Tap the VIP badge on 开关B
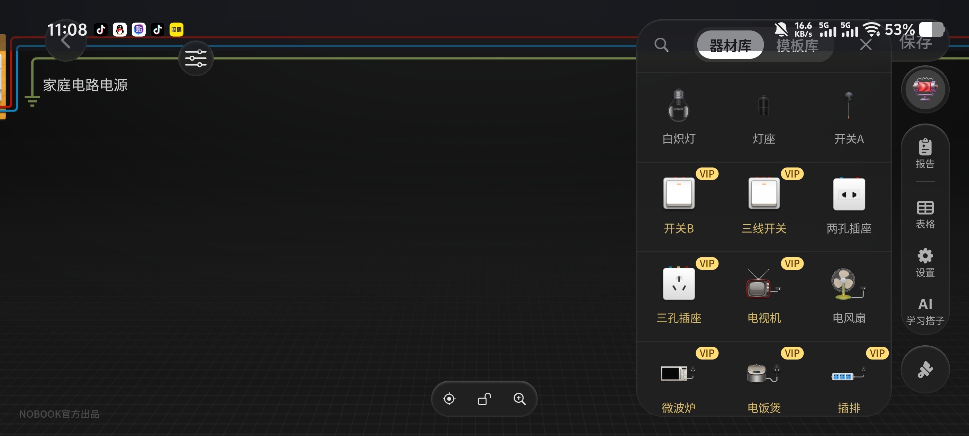This screenshot has width=969, height=436. click(707, 174)
